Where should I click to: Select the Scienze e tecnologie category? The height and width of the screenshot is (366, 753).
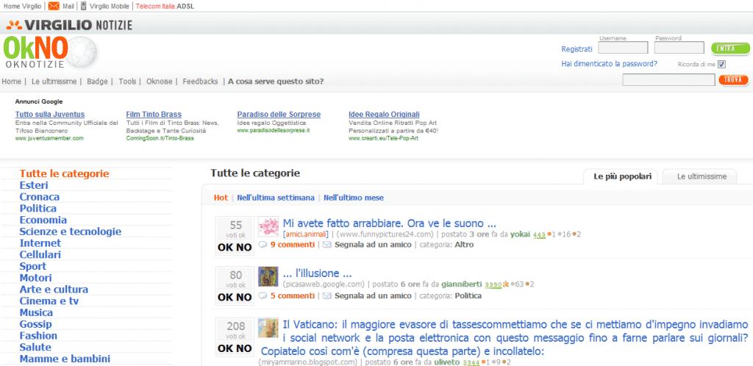[x=70, y=232]
